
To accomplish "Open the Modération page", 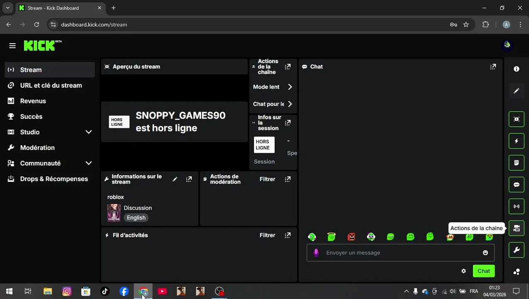I will pos(50,148).
